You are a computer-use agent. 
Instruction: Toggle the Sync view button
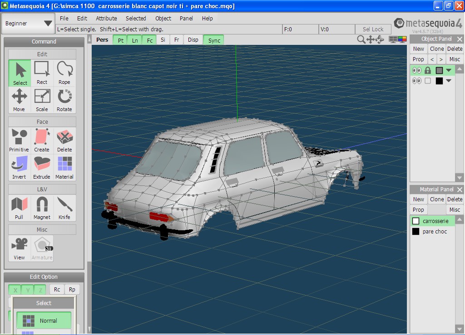coord(214,40)
